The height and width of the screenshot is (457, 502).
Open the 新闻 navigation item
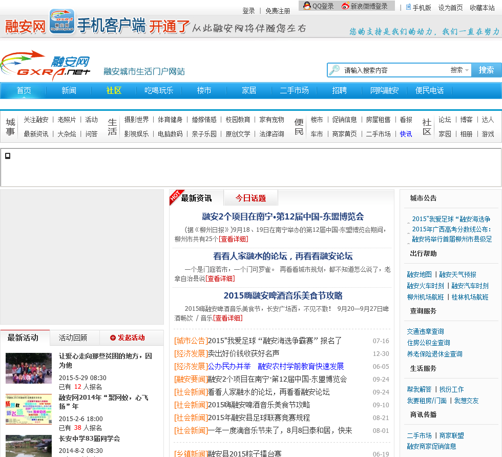[69, 91]
